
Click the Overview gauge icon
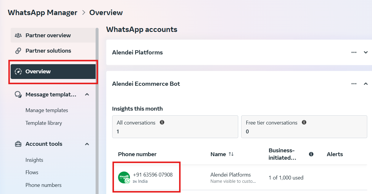coord(18,71)
